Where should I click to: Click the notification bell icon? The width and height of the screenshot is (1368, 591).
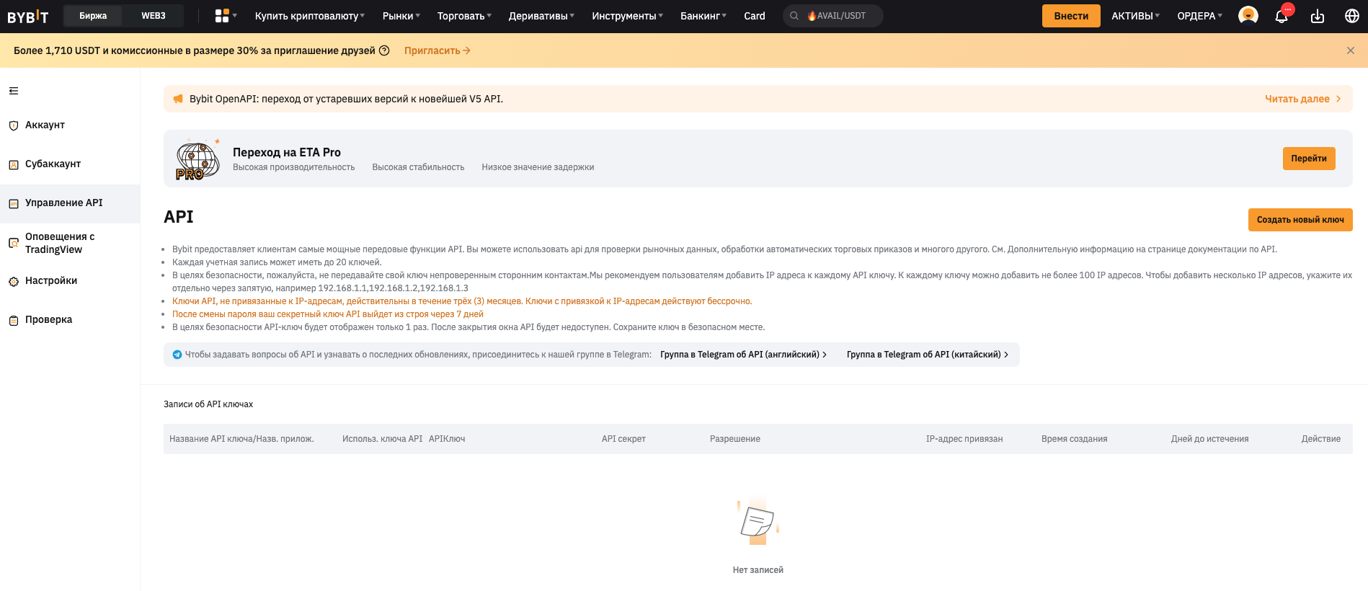(1282, 16)
